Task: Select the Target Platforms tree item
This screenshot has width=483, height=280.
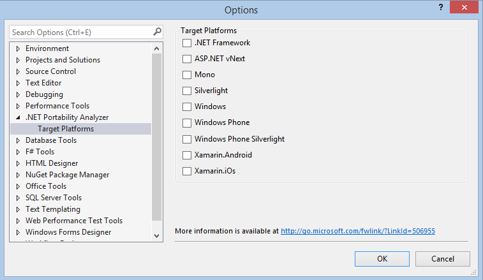Action: click(80, 129)
